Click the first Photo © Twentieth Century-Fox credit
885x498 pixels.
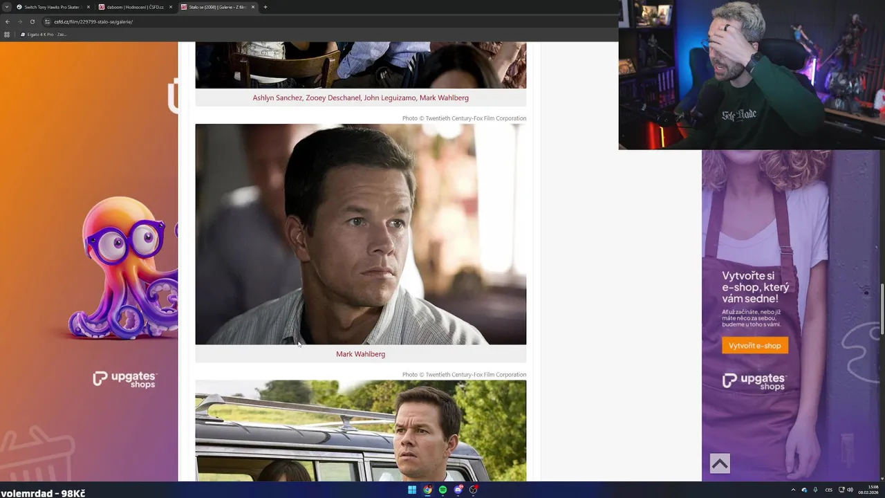point(464,118)
